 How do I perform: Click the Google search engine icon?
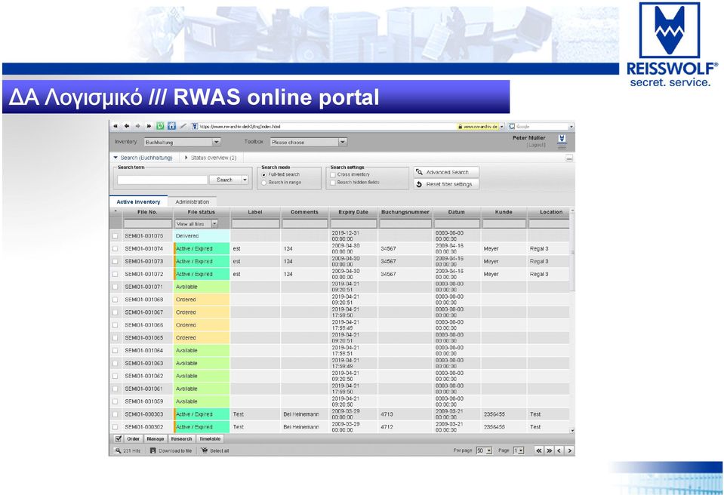[x=512, y=127]
